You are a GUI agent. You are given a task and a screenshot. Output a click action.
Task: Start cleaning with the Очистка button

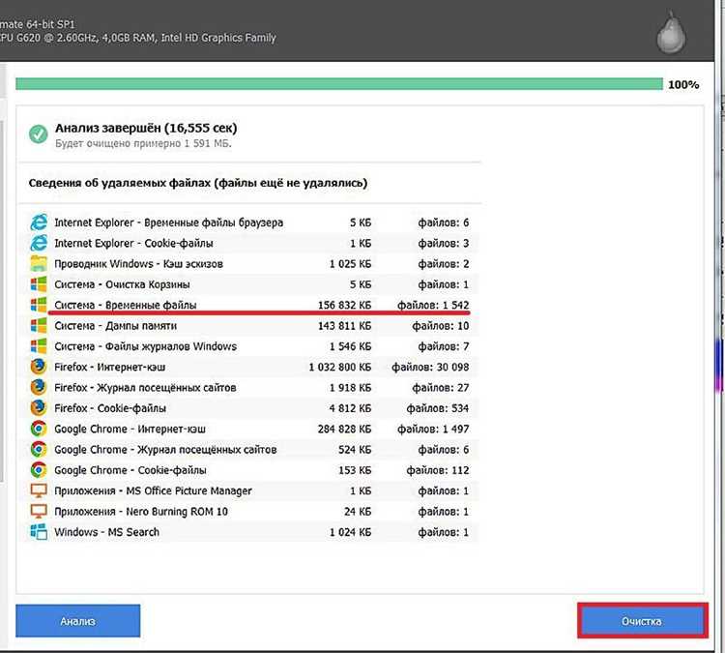tap(642, 621)
